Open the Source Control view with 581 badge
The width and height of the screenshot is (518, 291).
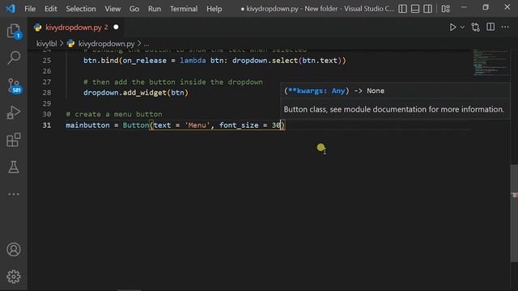pos(15,86)
